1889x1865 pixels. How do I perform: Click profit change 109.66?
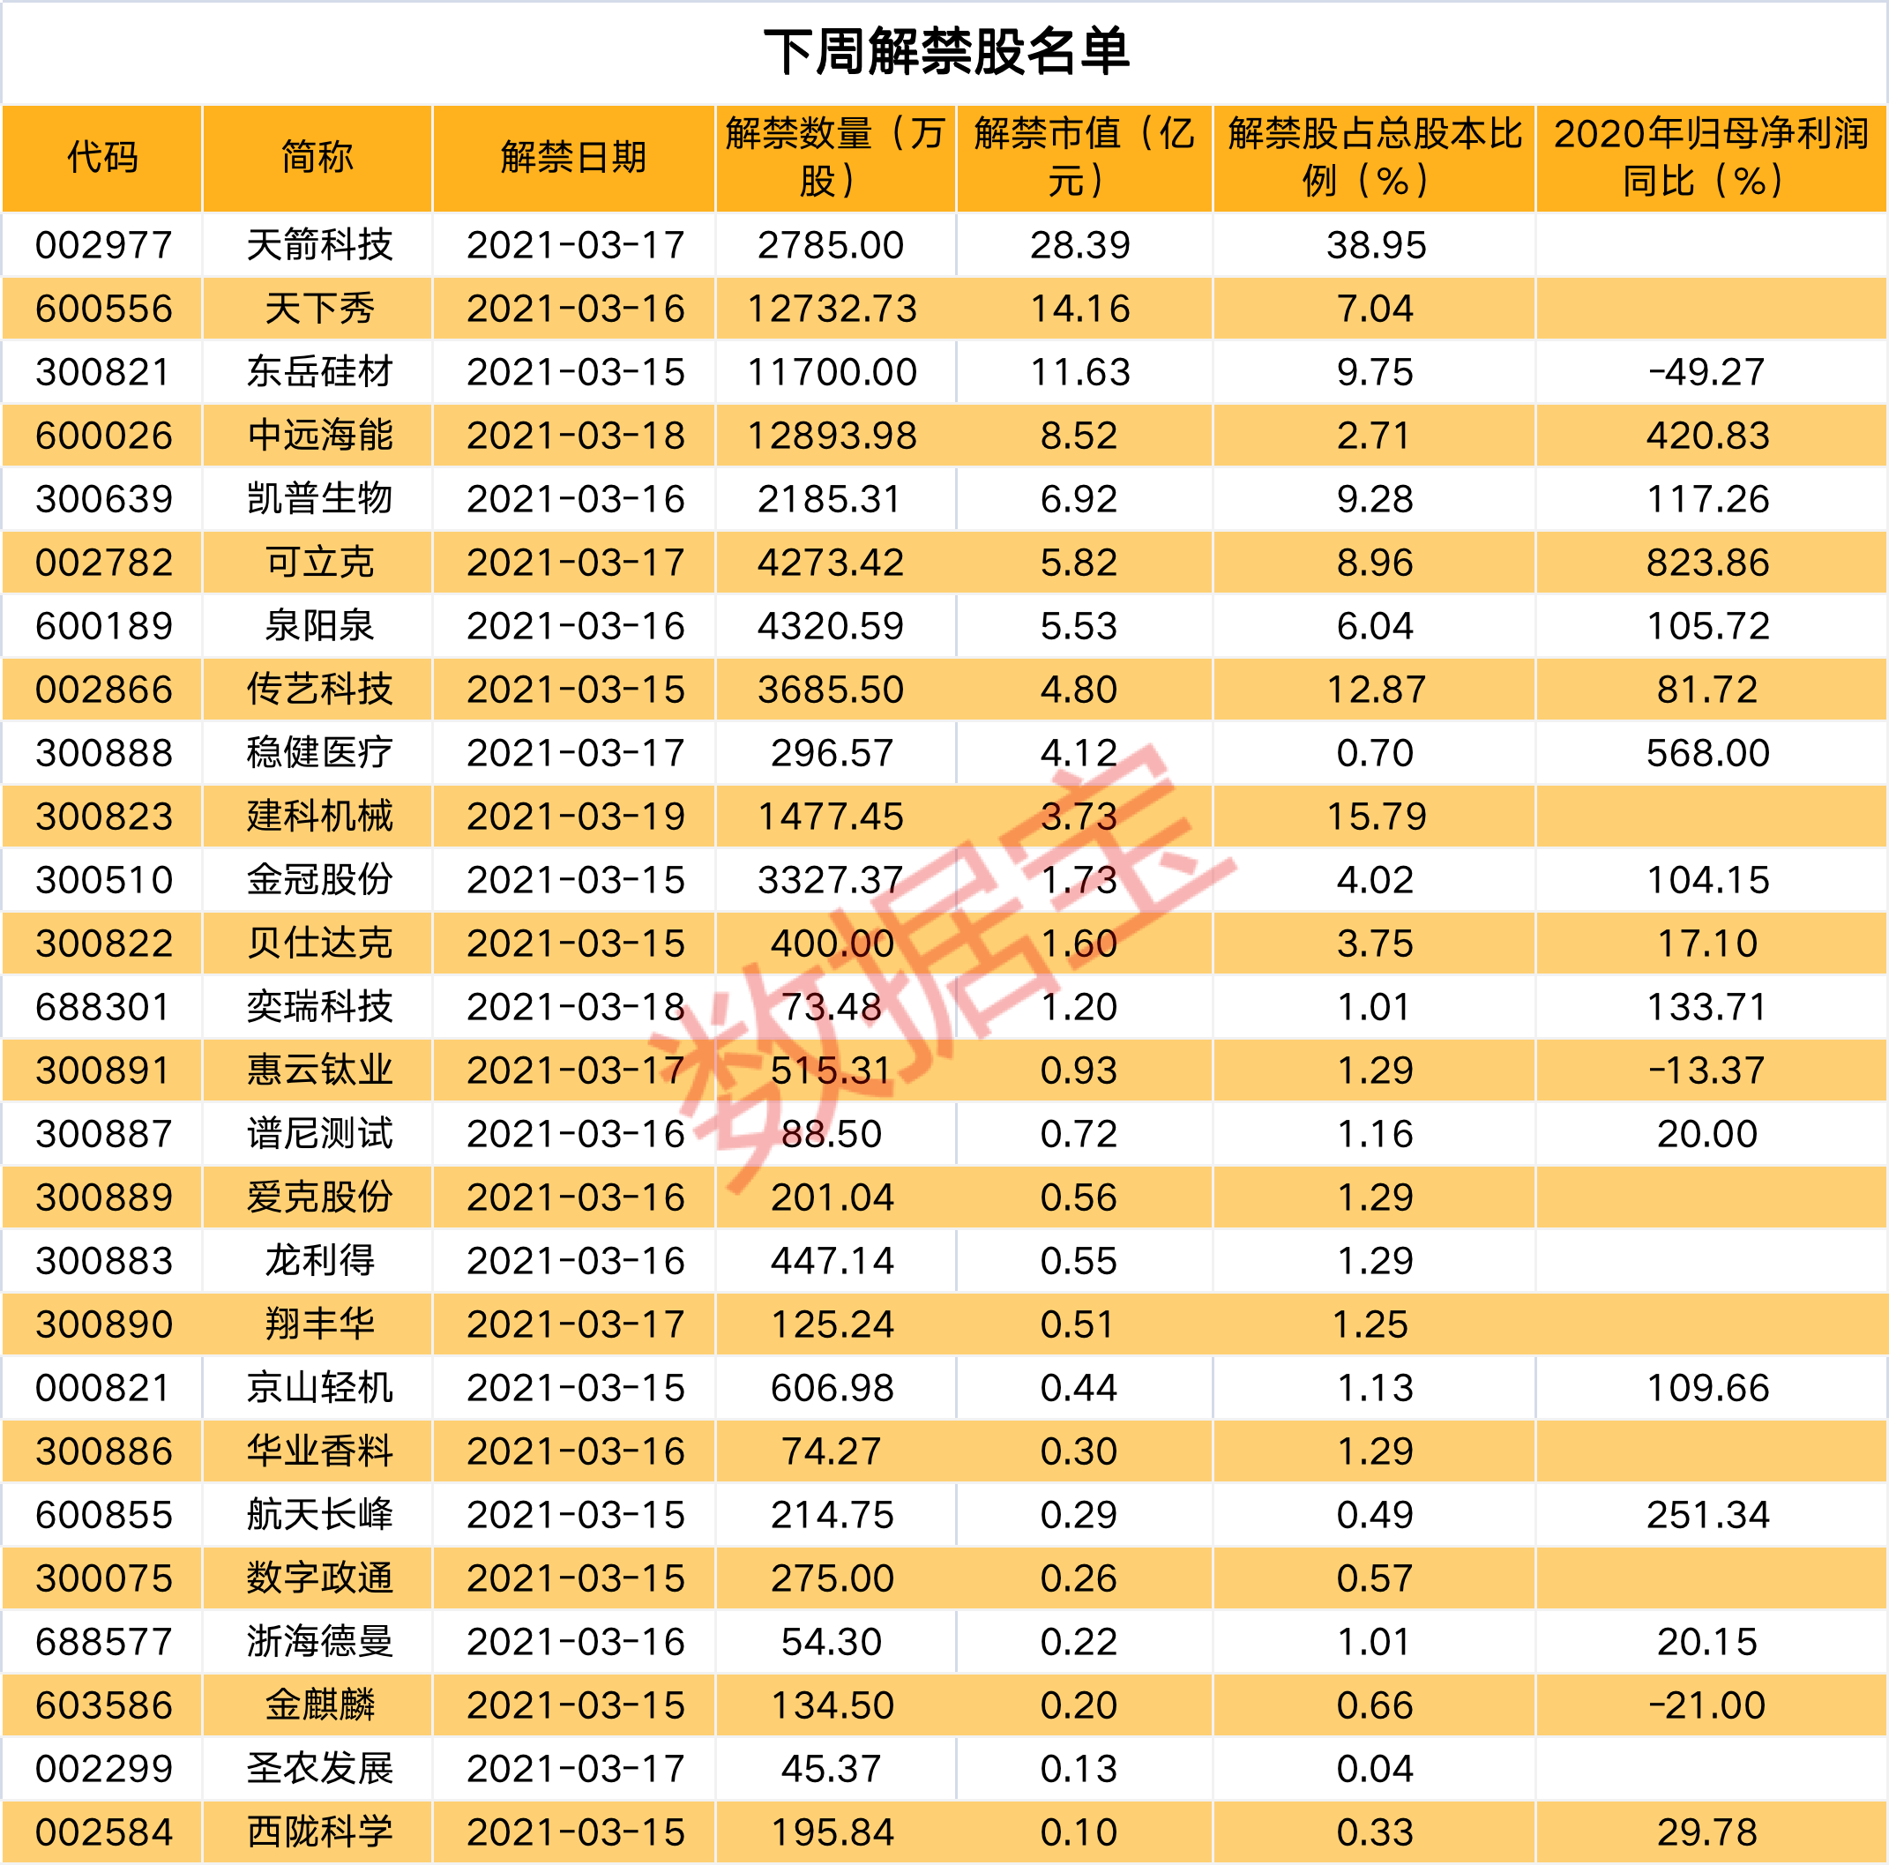1707,1388
